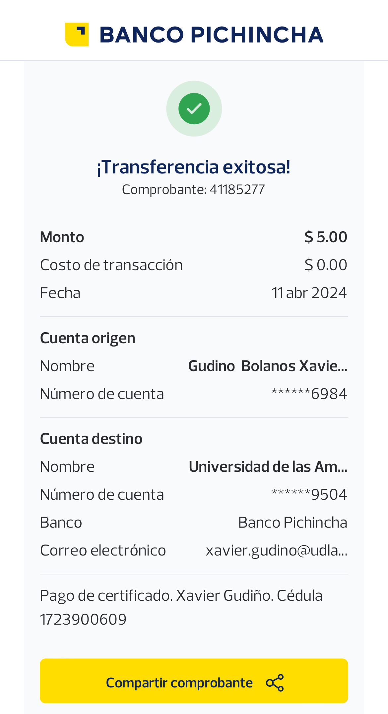Tap the truncated email xavier.gudino@udla...

(276, 551)
